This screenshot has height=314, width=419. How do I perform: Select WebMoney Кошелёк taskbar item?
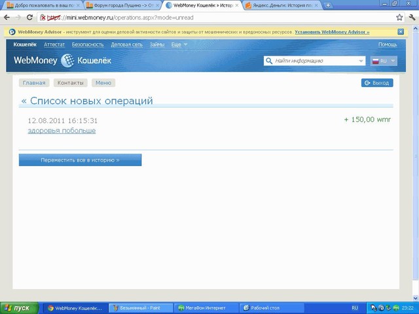(x=75, y=308)
